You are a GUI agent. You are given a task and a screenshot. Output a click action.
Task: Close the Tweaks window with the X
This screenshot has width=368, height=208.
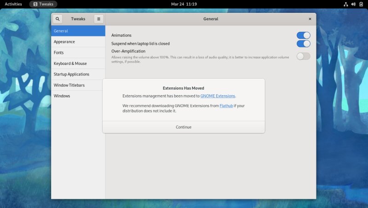[310, 19]
